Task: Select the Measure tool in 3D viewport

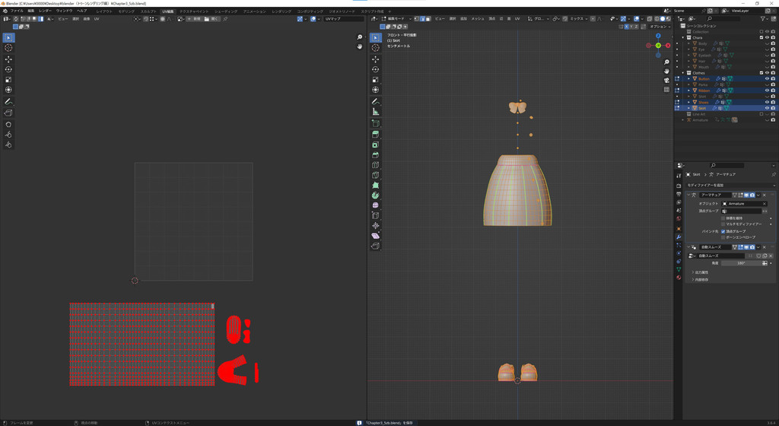Action: coord(375,112)
